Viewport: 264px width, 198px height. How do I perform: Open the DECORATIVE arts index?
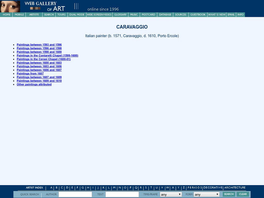[x=213, y=187]
